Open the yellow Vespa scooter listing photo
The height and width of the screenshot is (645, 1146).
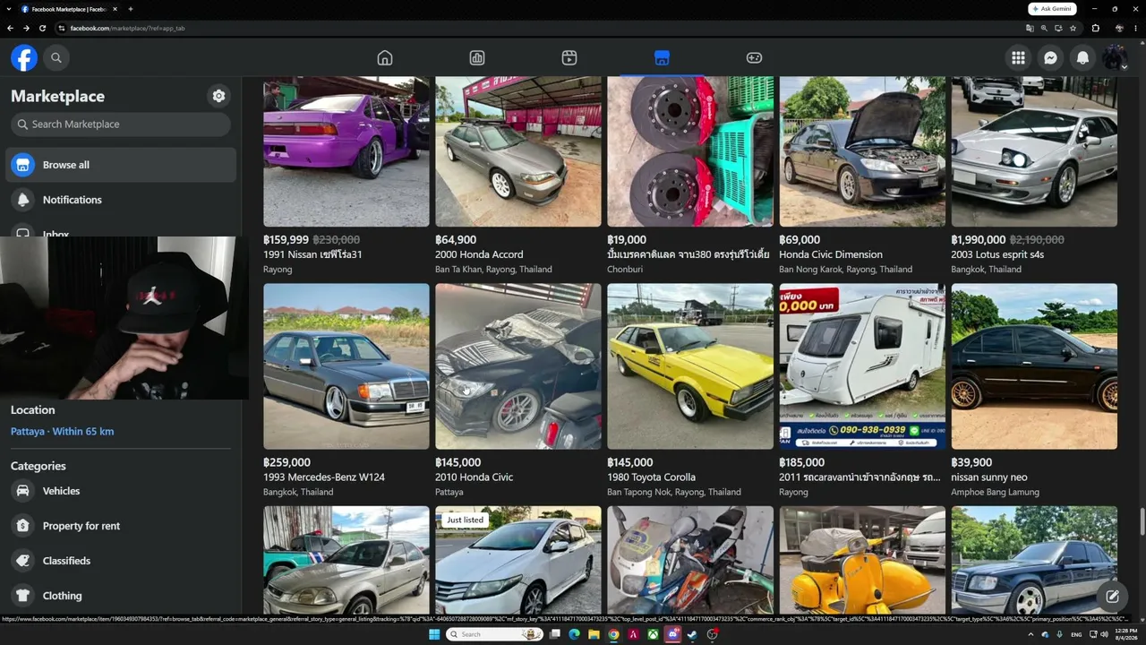[x=862, y=561]
